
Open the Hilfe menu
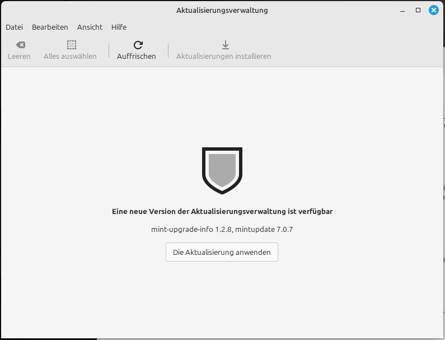coord(119,27)
